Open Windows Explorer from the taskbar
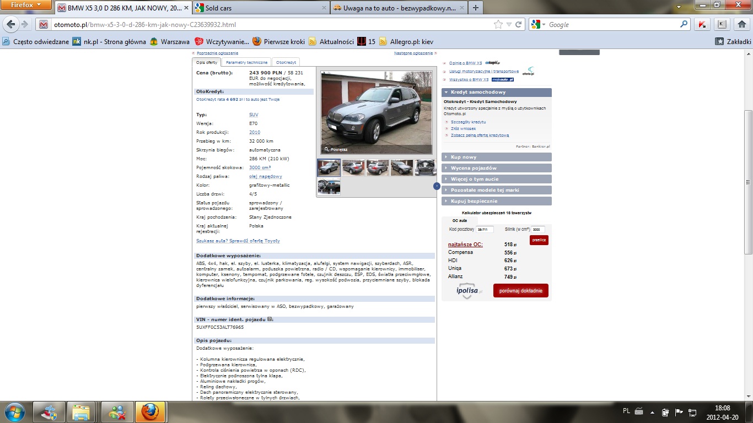This screenshot has height=423, width=753. tap(82, 412)
